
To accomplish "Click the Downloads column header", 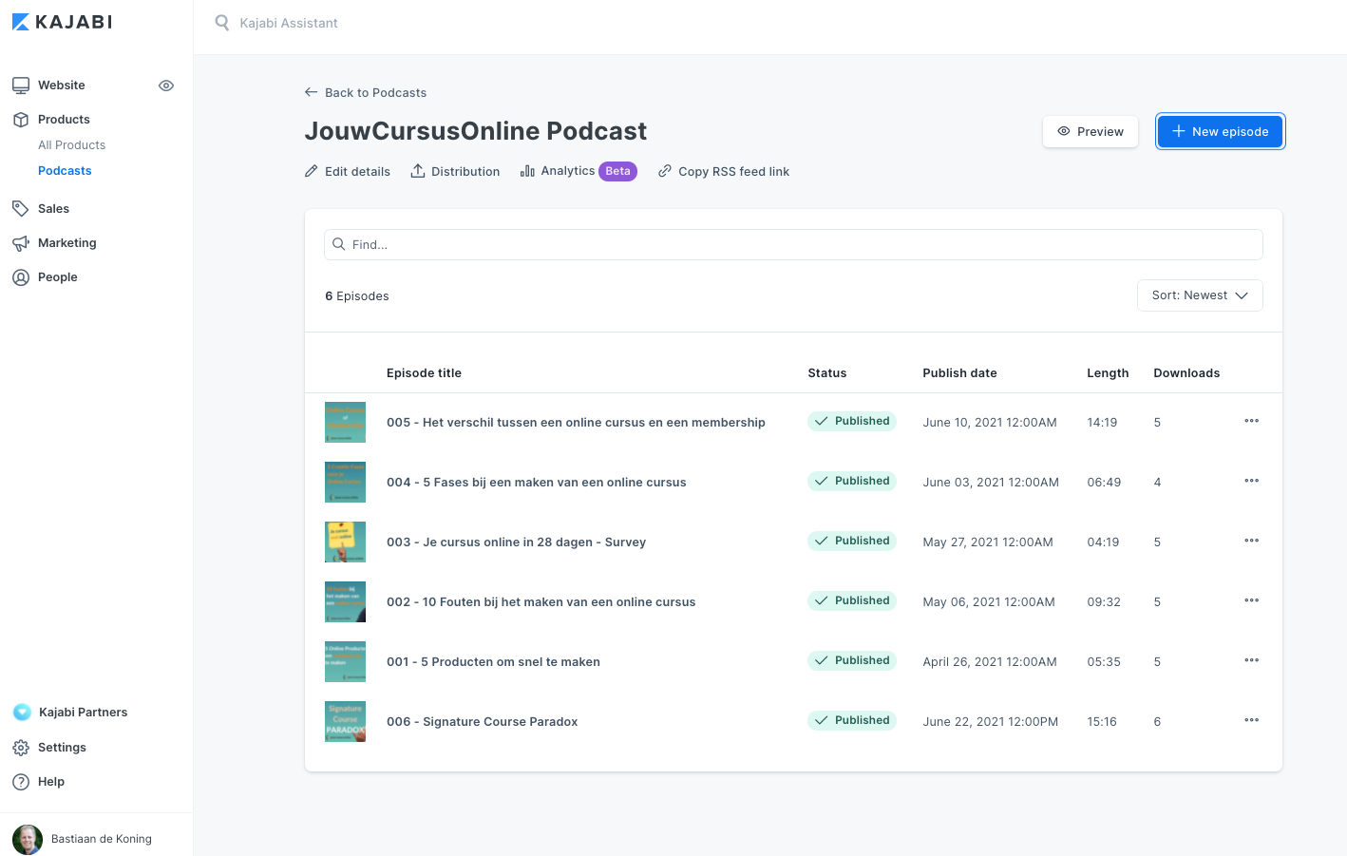I will point(1186,372).
